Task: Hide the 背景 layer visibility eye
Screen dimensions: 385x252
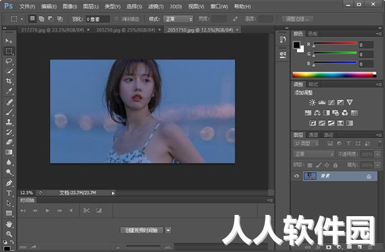Action: point(296,176)
